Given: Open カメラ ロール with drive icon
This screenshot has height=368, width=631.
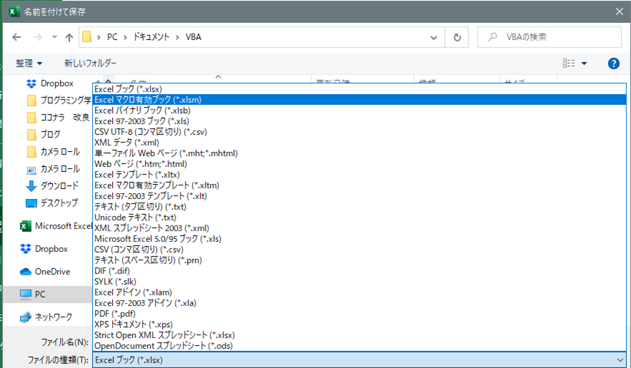Looking at the screenshot, I should pos(53,169).
